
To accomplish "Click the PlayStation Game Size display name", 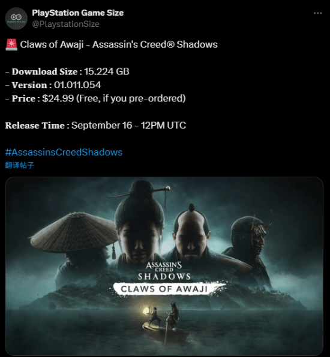I will [78, 13].
